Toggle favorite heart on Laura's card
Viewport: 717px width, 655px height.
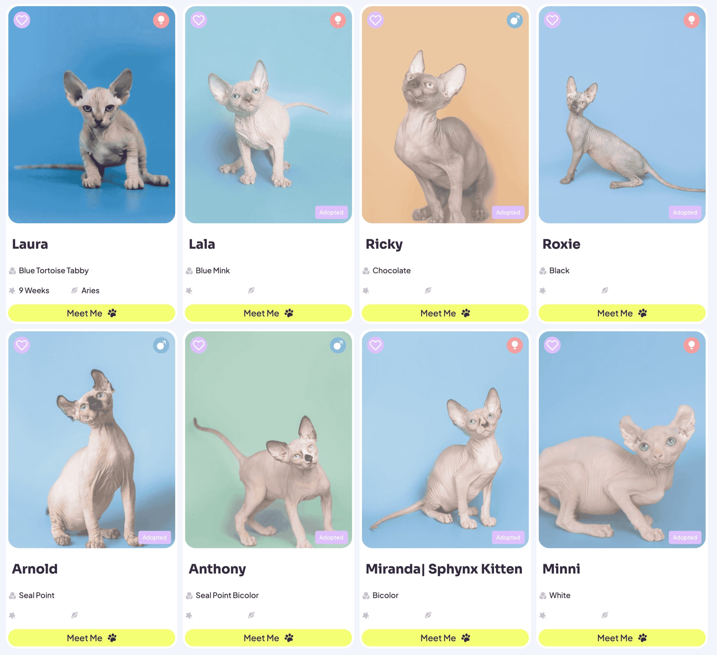click(x=22, y=20)
